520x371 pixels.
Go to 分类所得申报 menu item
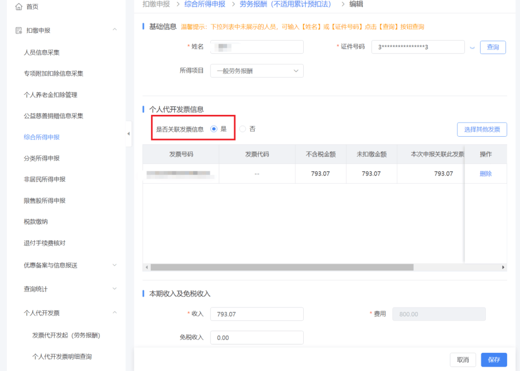42,158
